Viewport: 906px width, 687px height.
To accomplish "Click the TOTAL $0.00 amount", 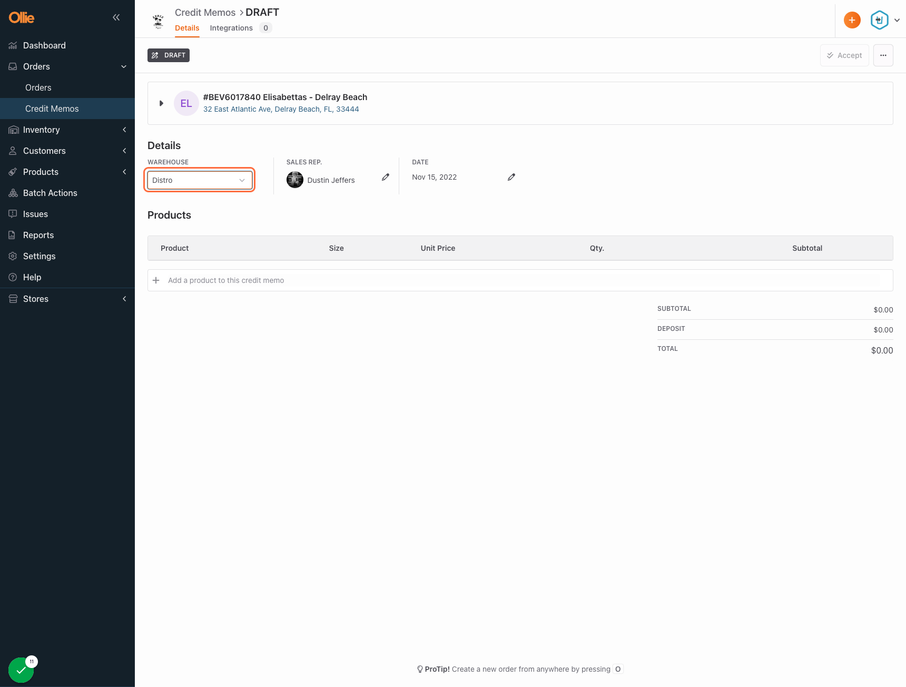I will (x=882, y=350).
